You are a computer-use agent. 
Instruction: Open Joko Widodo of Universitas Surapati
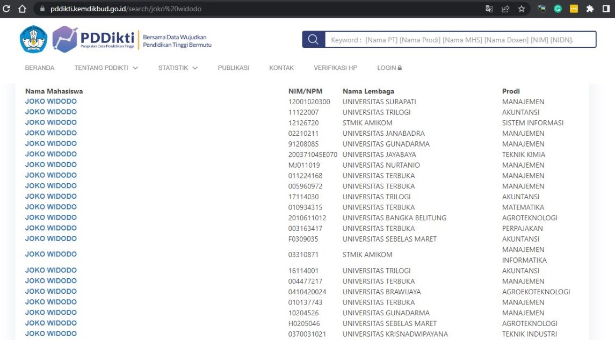51,101
